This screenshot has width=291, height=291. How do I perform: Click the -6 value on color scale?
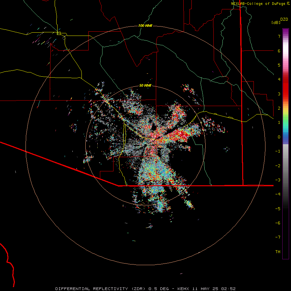click(x=278, y=223)
